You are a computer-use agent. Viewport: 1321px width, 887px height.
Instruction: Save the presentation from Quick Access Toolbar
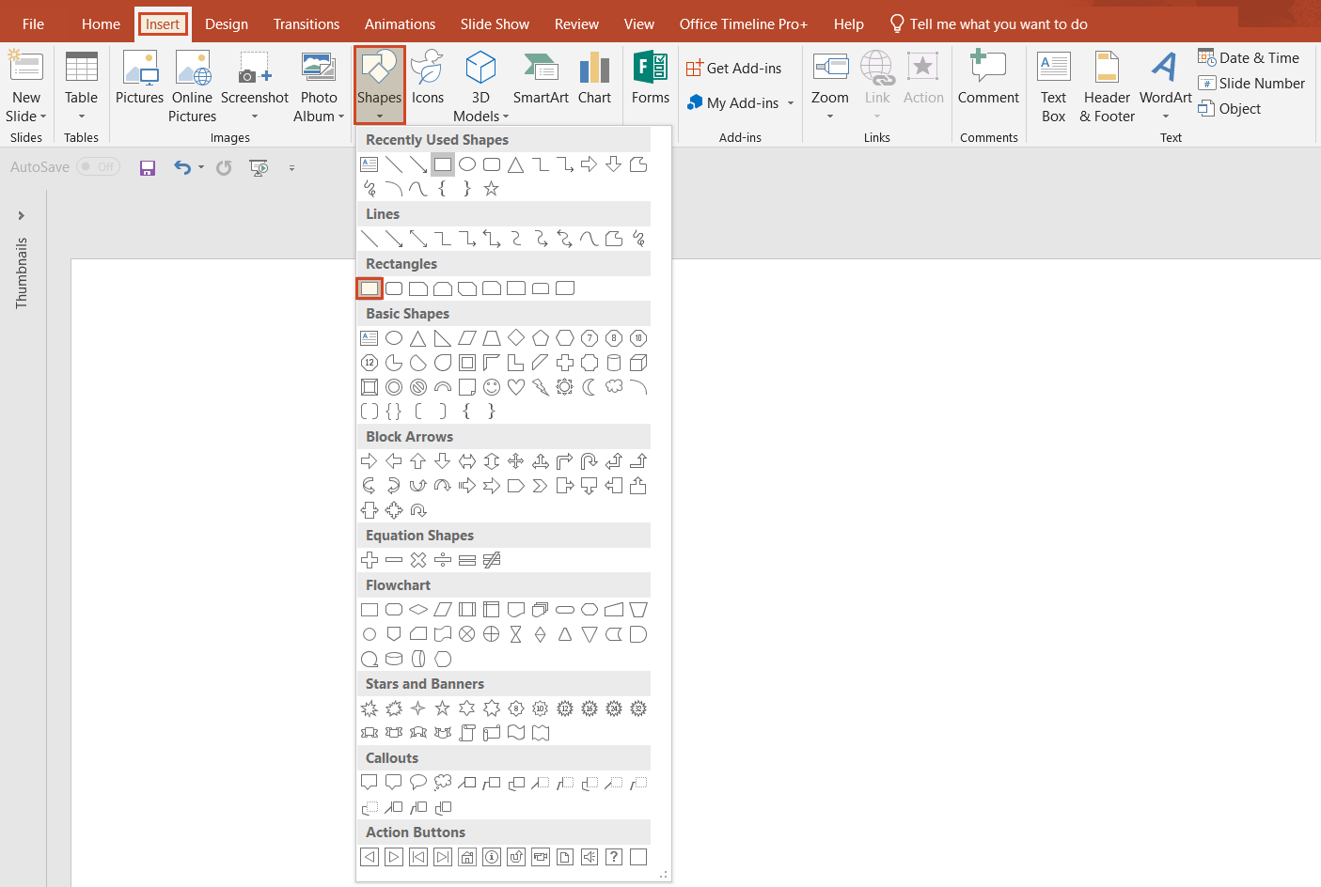coord(148,166)
